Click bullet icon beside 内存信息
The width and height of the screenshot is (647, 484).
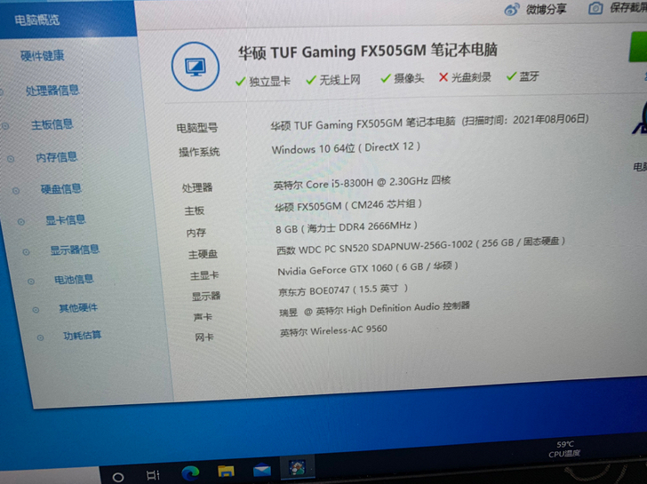coord(11,158)
